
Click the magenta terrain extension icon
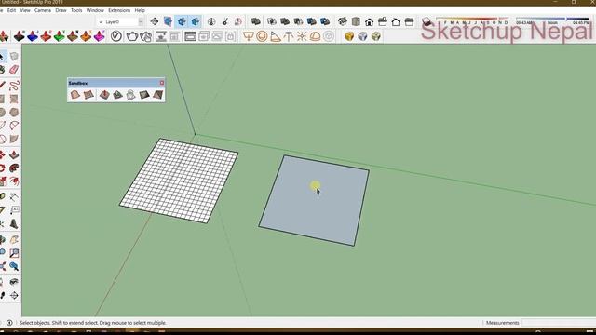[x=100, y=36]
